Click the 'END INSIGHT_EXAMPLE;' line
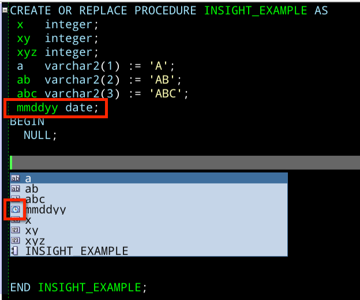Screen dimensions: 360x300 click(78, 287)
